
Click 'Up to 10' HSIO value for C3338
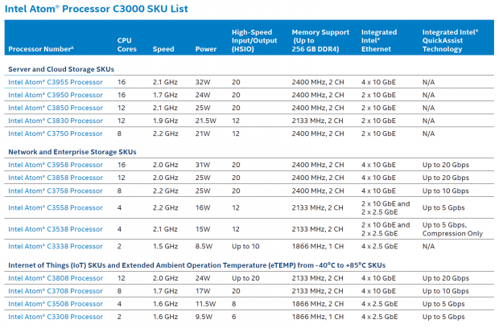(245, 246)
